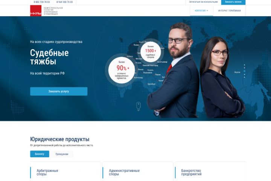Click the second phone number link
The image size is (271, 181).
pos(64,2)
